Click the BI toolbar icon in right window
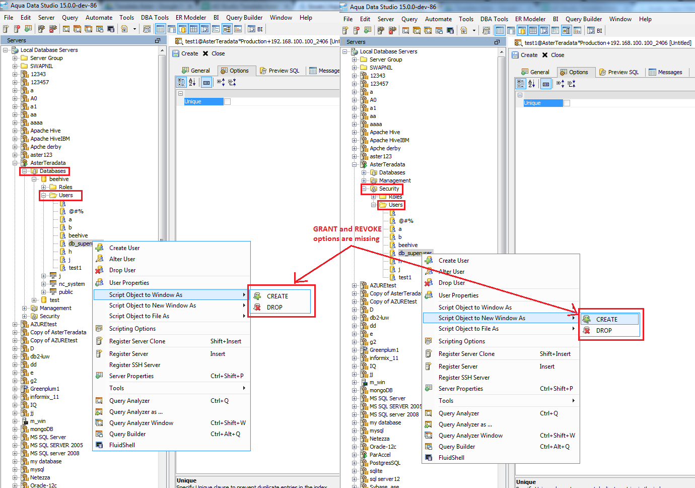This screenshot has width=695, height=488. 595,30
